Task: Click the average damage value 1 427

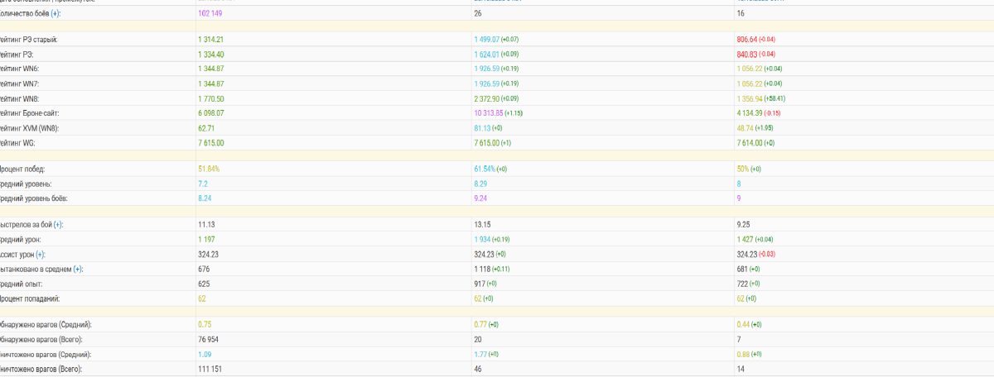Action: 745,240
